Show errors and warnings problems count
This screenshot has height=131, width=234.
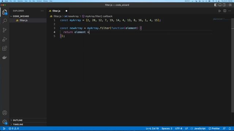[x=14, y=128]
